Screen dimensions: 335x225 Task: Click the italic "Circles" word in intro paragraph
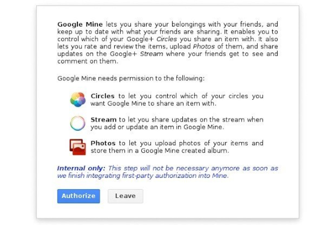click(167, 39)
